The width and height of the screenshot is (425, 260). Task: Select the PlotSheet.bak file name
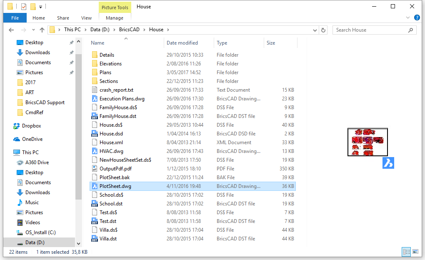click(115, 177)
